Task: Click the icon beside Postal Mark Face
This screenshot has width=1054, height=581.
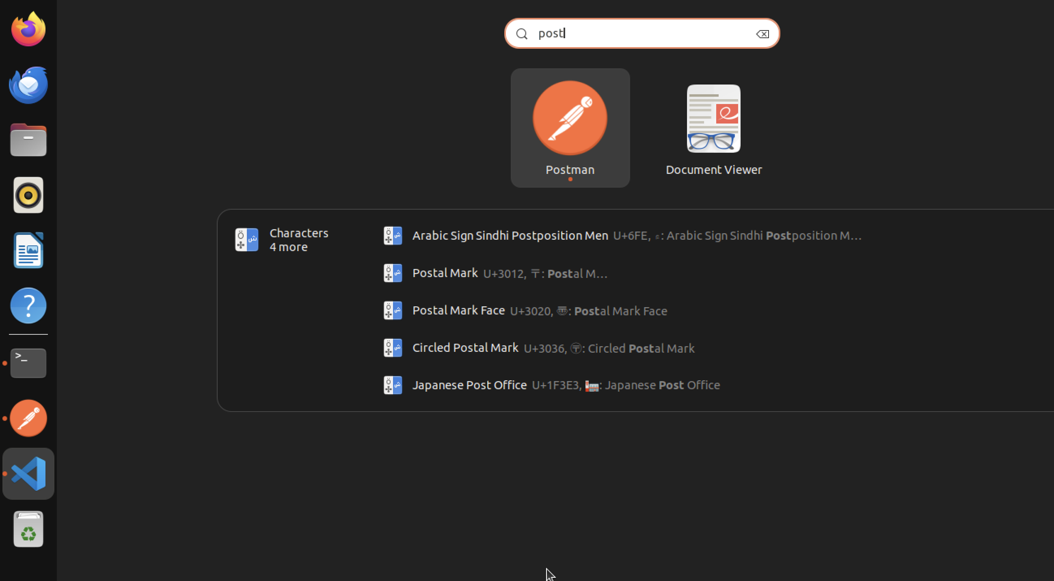Action: pos(392,310)
